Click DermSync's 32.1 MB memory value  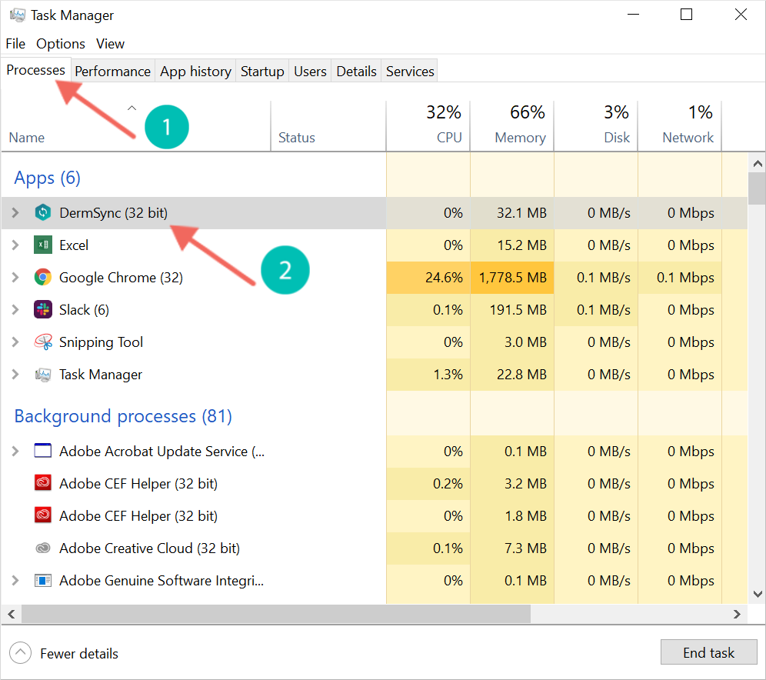coord(521,212)
